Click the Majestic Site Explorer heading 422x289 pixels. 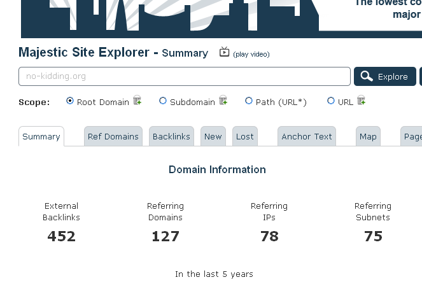pos(113,52)
